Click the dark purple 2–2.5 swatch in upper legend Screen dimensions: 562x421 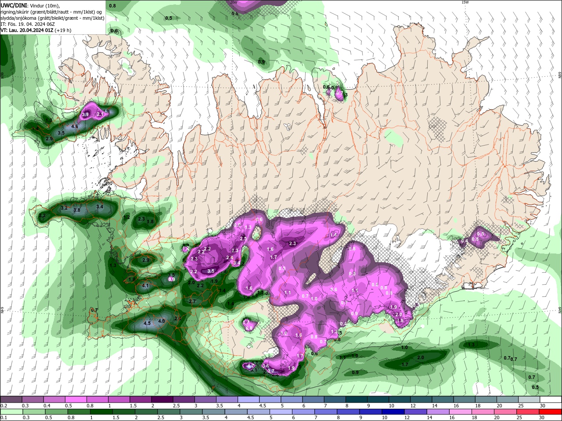point(162,400)
